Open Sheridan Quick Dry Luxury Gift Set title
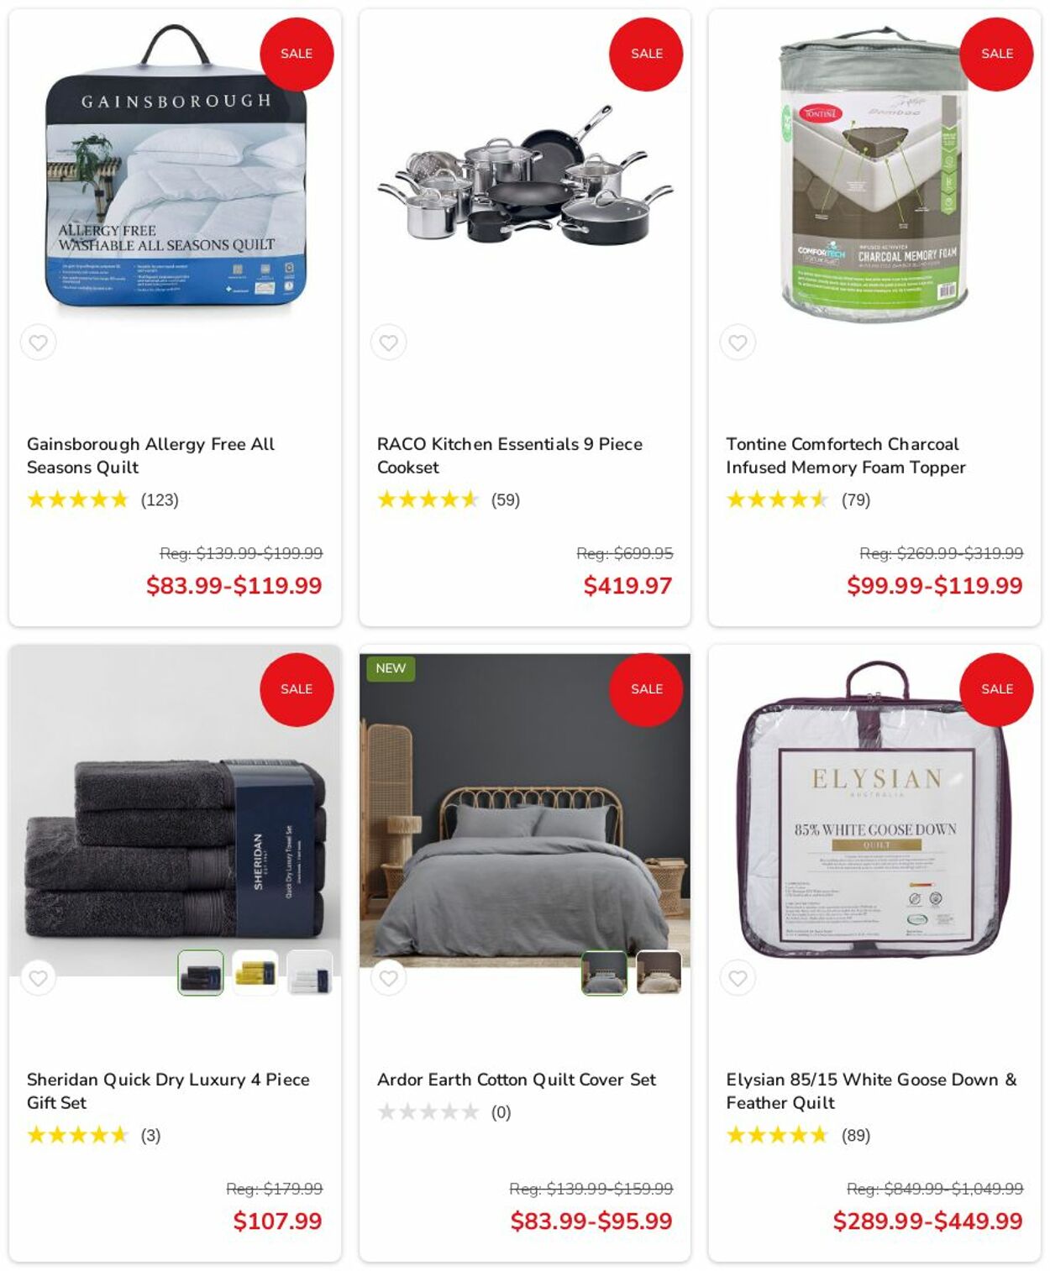The height and width of the screenshot is (1271, 1050). point(168,1091)
